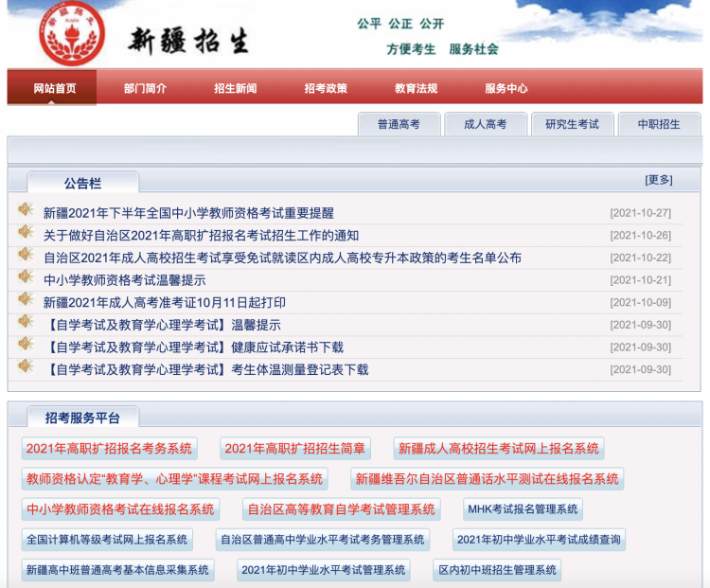Click 区内初中班招生管理系统 button
Screen dimensions: 710x588
click(x=497, y=570)
